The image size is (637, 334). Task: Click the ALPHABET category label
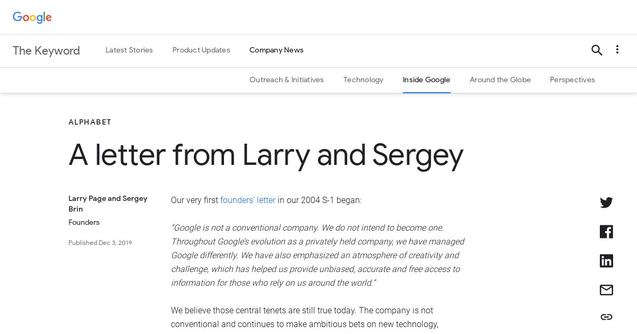[x=90, y=122]
